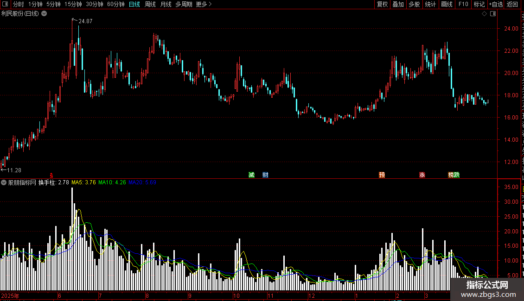Click the diamond icon in chart corner

tap(484, 14)
